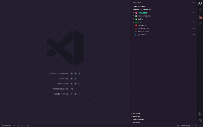Click the master branch indicator in the status bar
Image resolution: width=203 pixels, height=127 pixels.
[x=6, y=126]
